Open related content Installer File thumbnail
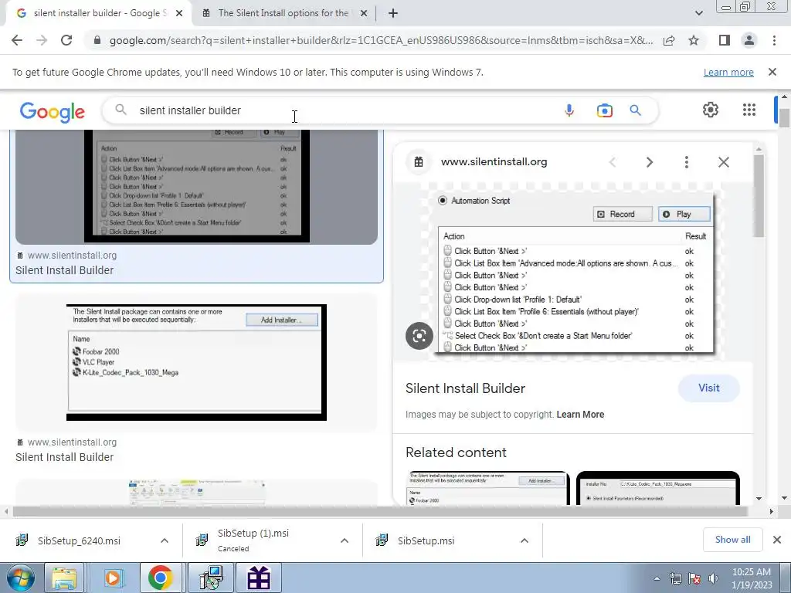 658,488
